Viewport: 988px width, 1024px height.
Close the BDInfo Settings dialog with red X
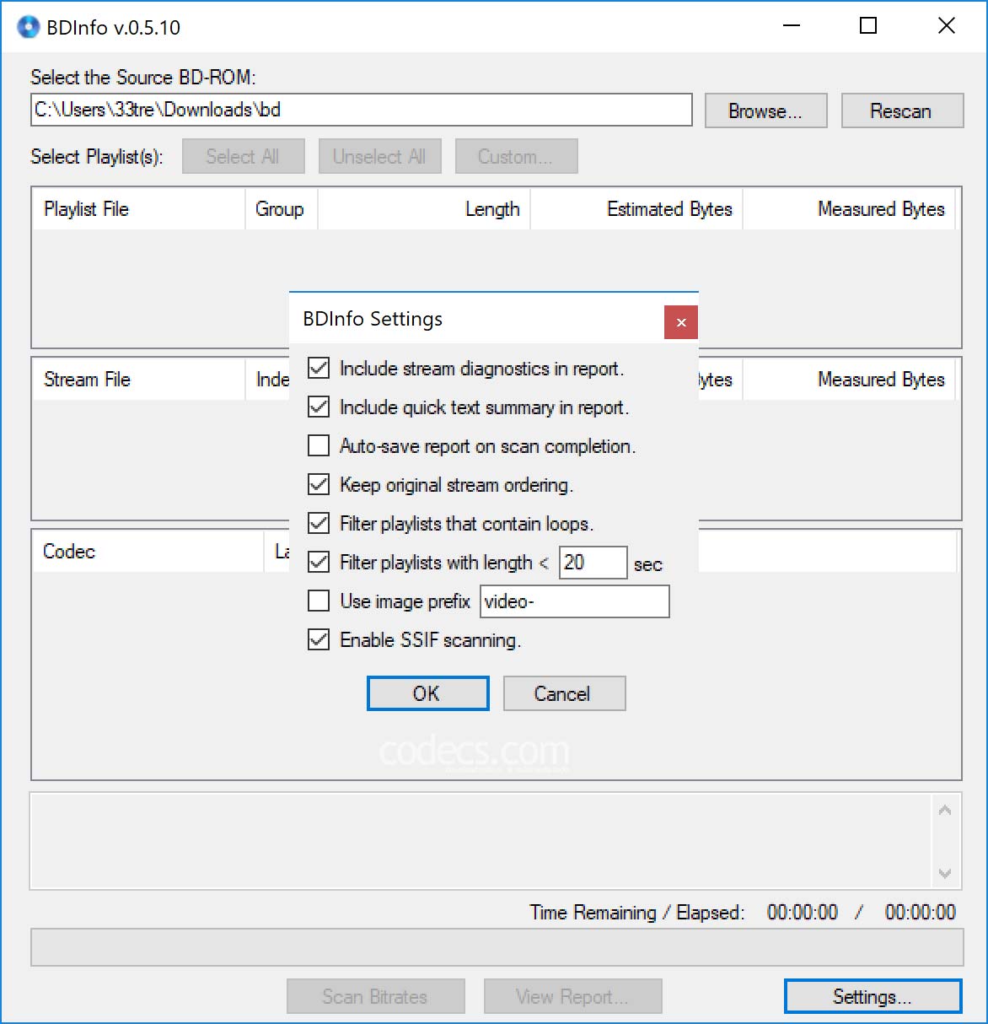point(681,322)
